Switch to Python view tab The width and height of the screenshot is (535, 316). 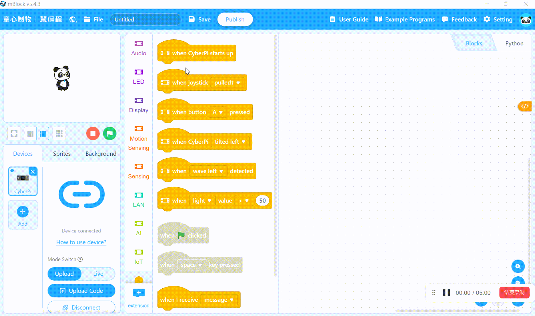[514, 43]
